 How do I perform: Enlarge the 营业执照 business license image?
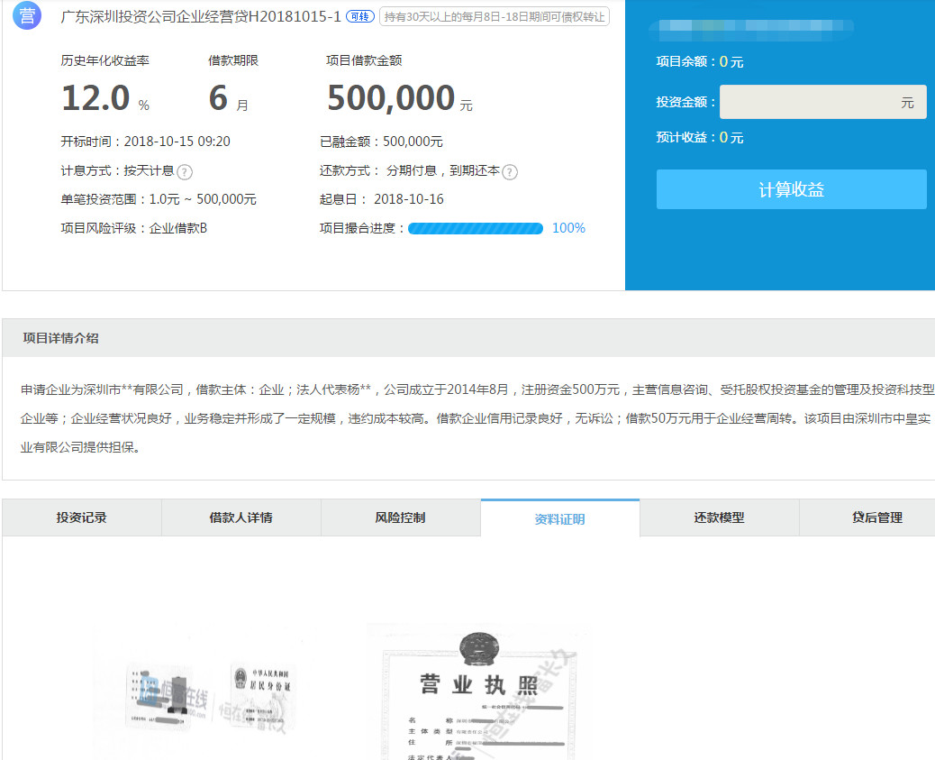coord(477,694)
